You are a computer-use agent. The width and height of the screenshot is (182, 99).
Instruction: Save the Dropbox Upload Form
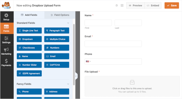172,5
